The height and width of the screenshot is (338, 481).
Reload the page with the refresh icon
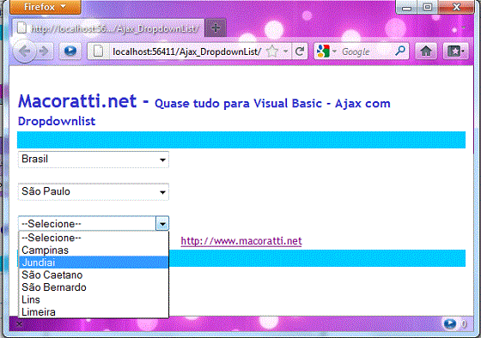[300, 51]
